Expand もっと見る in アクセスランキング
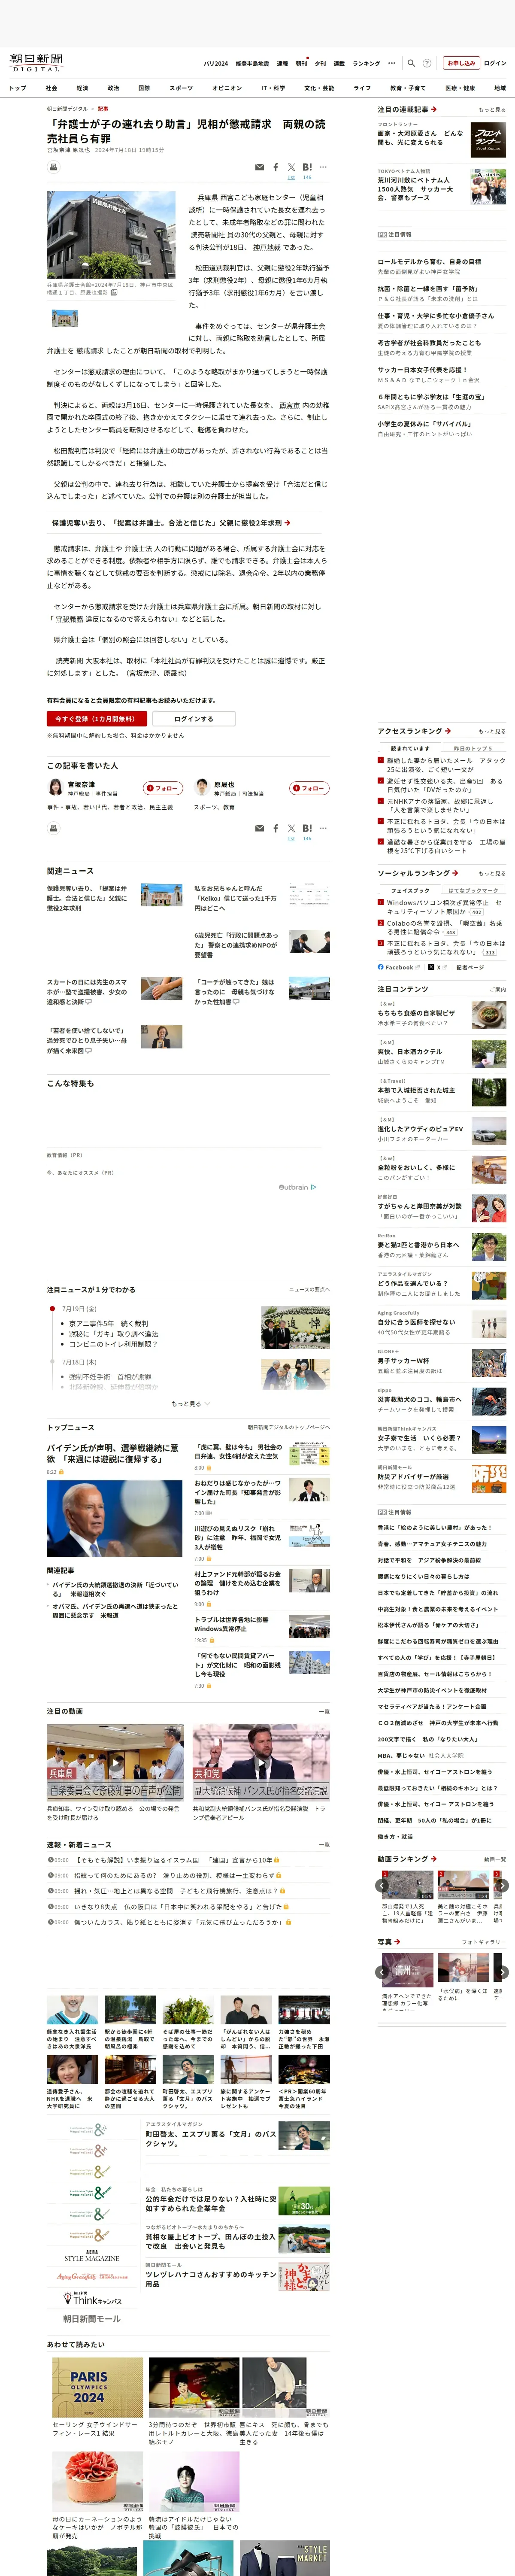This screenshot has width=515, height=2576. coord(491,731)
